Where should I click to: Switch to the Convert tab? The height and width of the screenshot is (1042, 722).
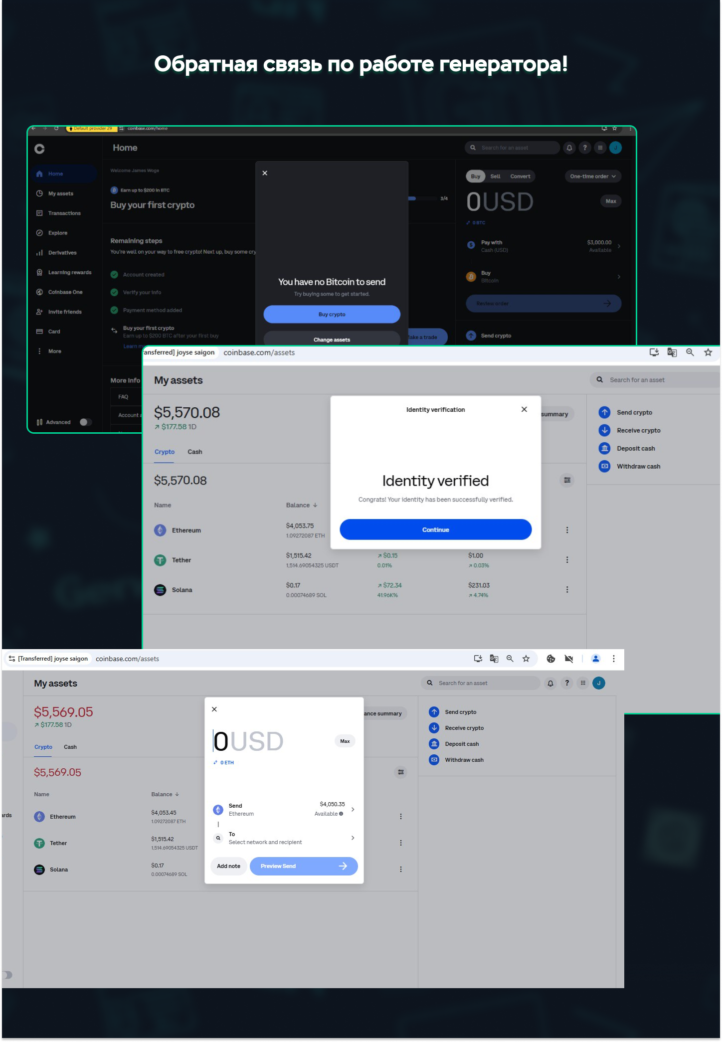click(x=520, y=176)
